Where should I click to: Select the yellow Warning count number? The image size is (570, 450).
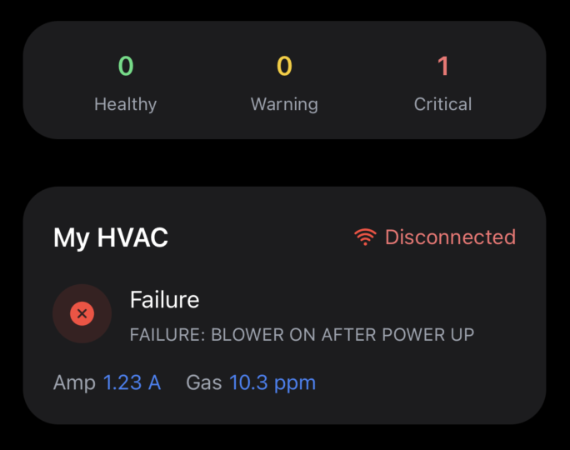coord(284,66)
